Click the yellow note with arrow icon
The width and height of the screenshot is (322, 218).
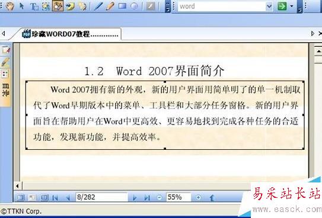[70, 6]
